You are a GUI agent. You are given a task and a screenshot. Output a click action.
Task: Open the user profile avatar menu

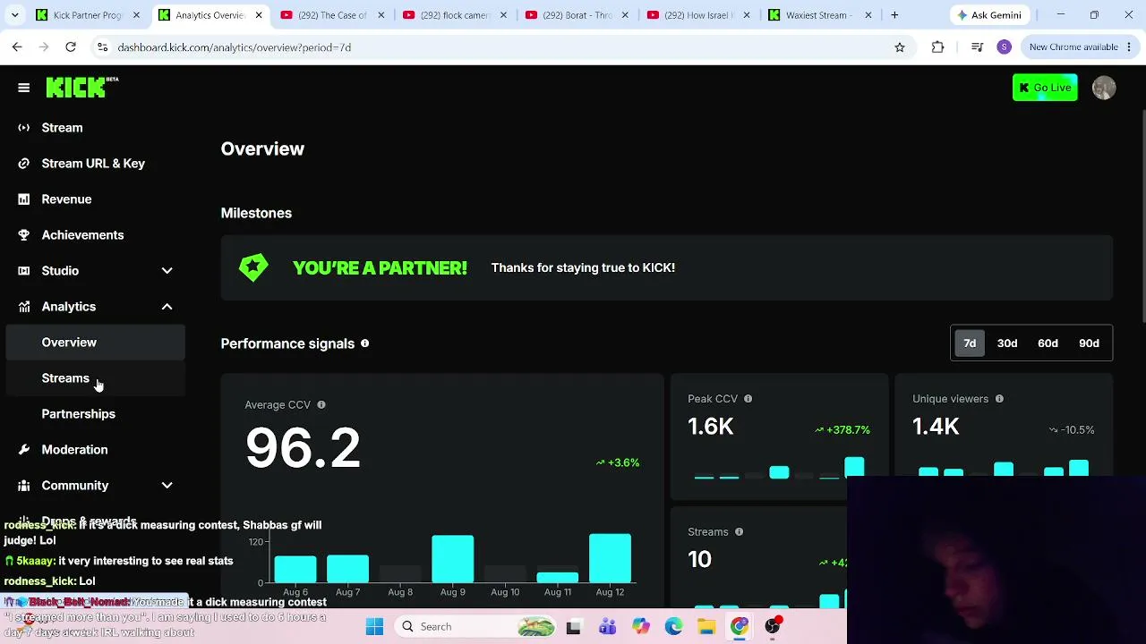[x=1104, y=88]
